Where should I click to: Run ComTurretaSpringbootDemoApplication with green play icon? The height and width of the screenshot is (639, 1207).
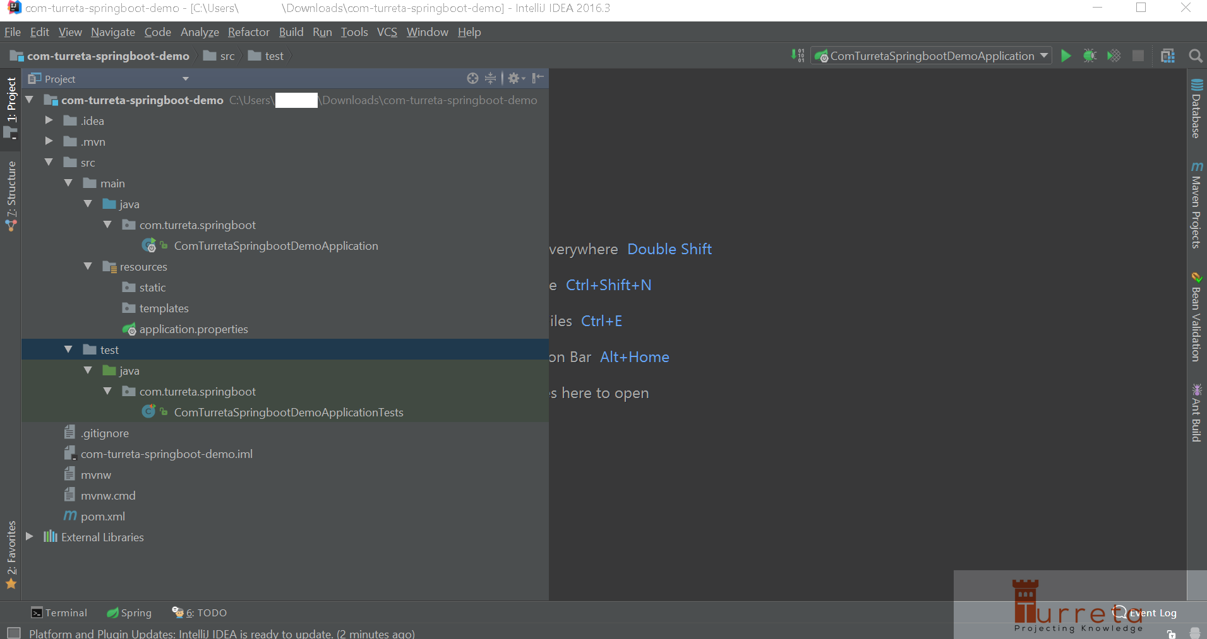(1066, 56)
